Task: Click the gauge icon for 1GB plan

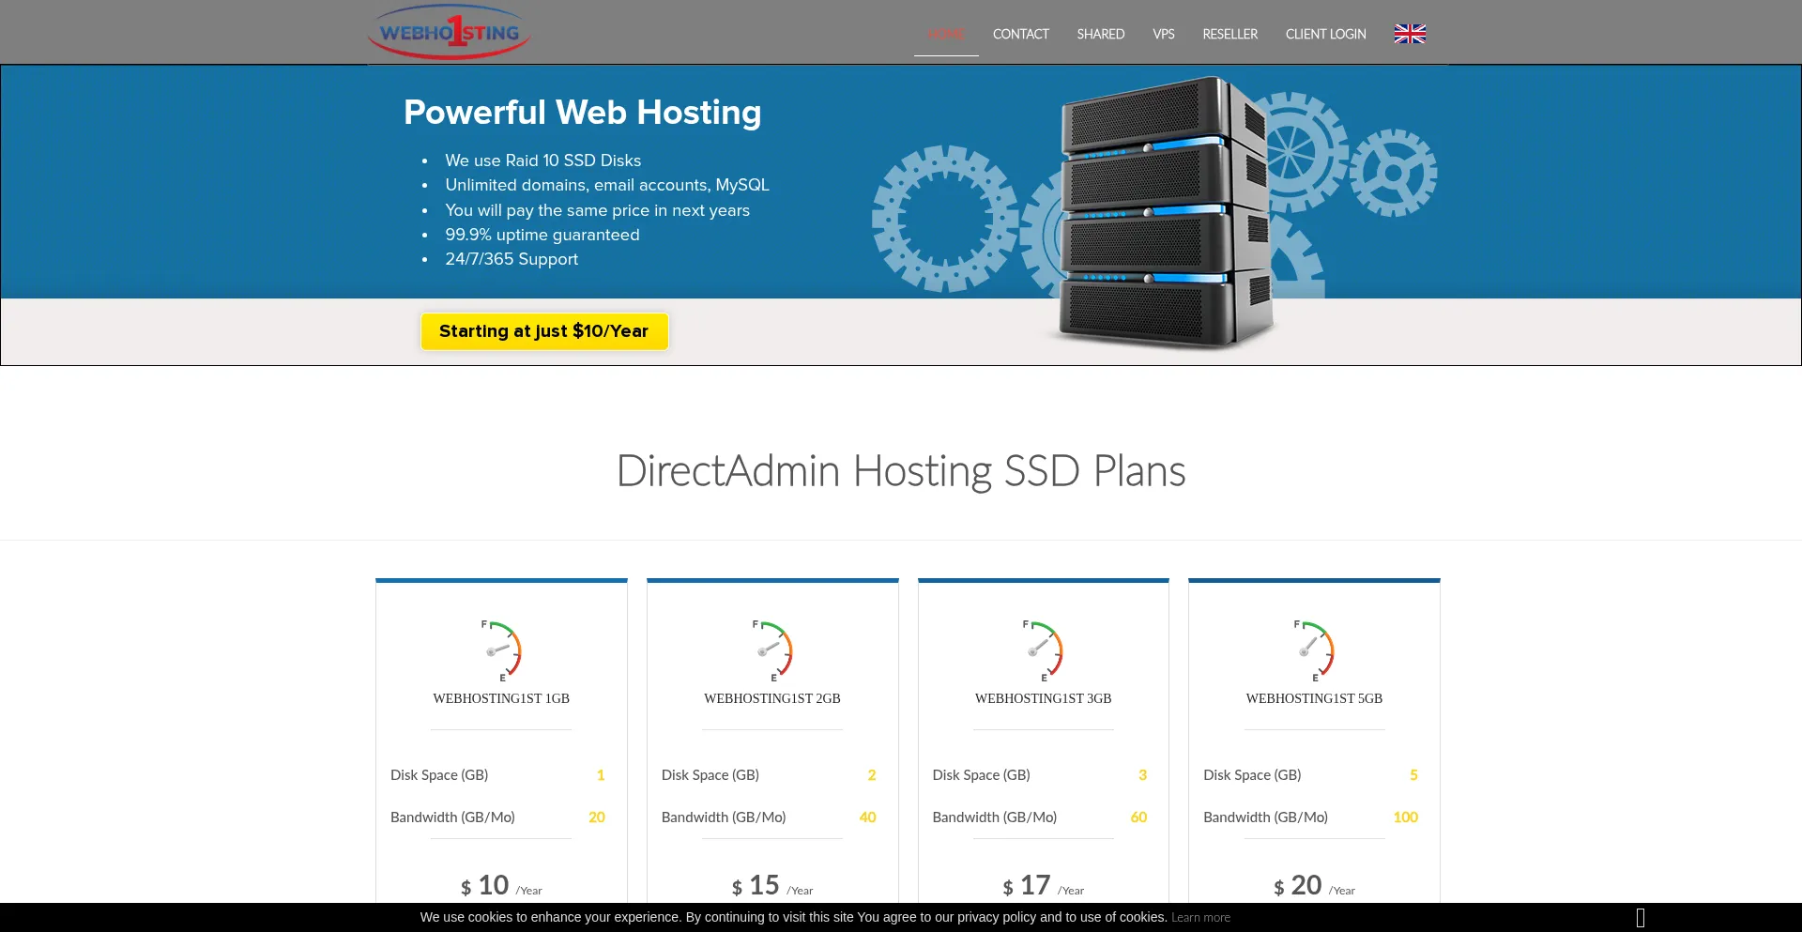Action: pos(502,649)
